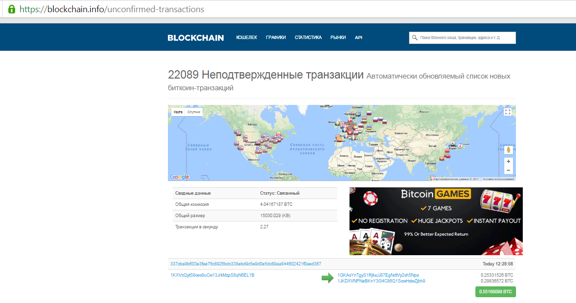Click the Japan flag marker on map

(x=460, y=145)
